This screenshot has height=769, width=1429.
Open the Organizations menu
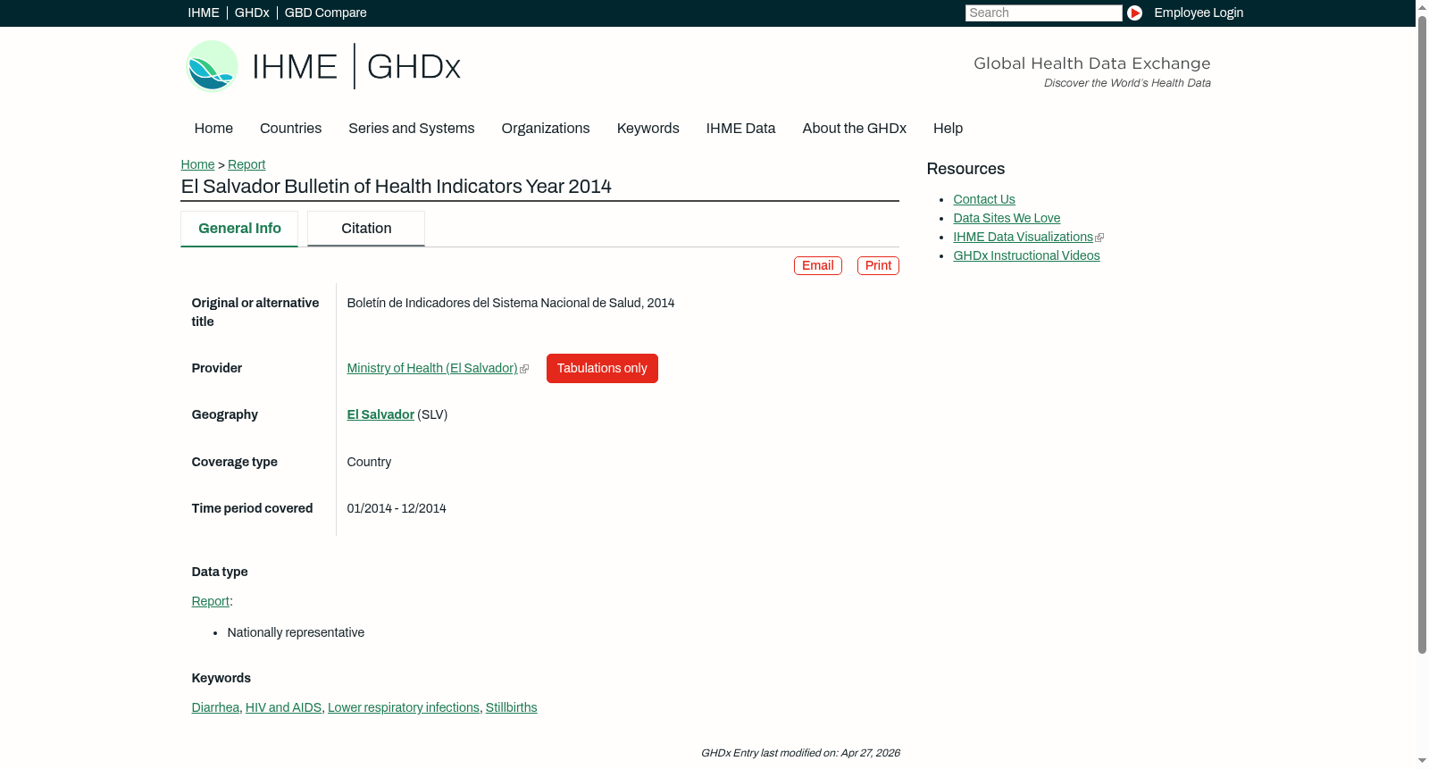[x=546, y=129]
